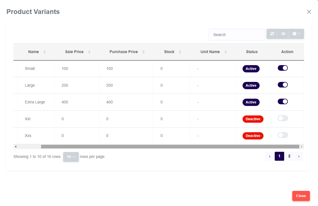Sort by Sale Price column sort icon
Viewport: 318px width, 206px height.
[x=89, y=52]
